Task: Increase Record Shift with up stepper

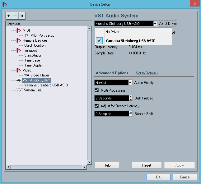Action: (x=131, y=112)
